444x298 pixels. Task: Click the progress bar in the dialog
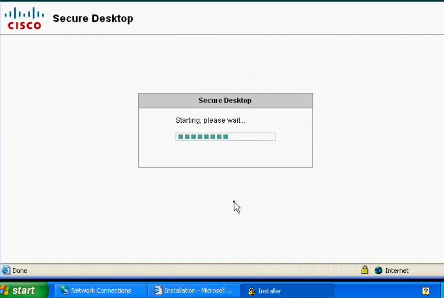tap(225, 136)
